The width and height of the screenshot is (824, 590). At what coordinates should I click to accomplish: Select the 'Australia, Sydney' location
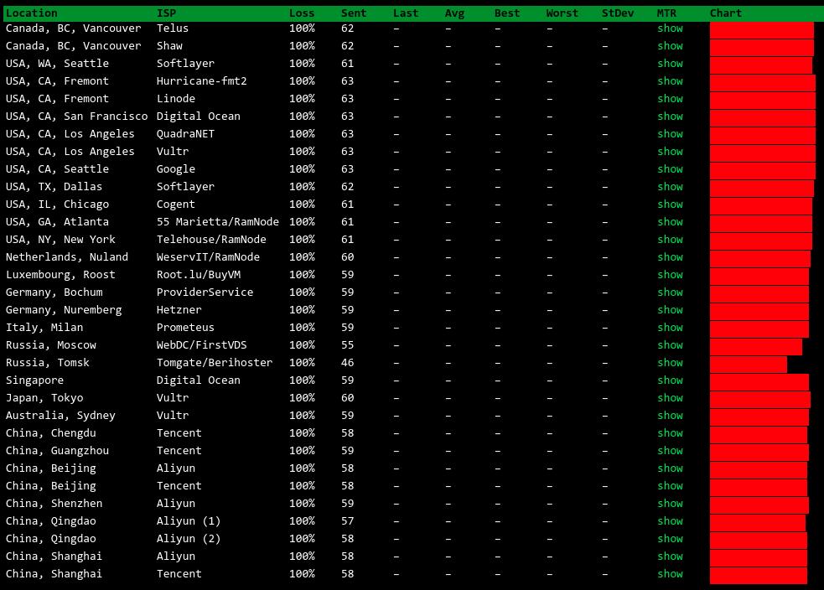(x=60, y=416)
